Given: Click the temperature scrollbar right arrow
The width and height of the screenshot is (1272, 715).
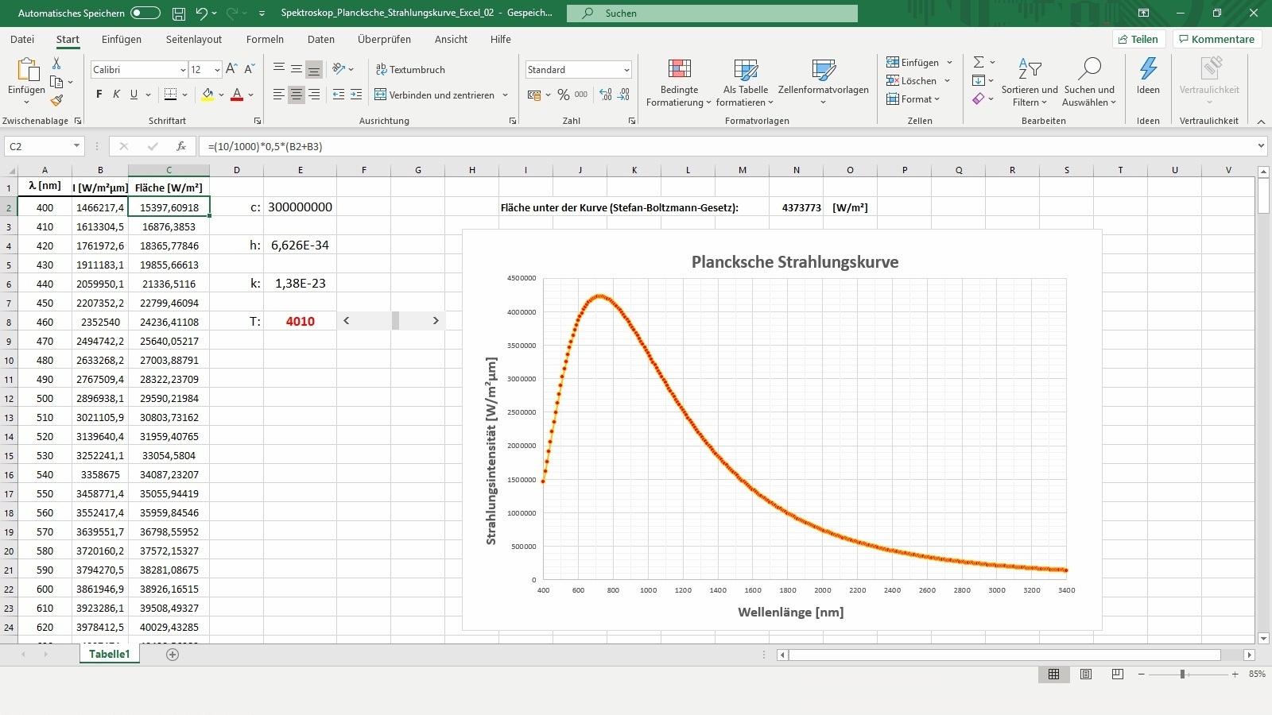Looking at the screenshot, I should pos(436,321).
